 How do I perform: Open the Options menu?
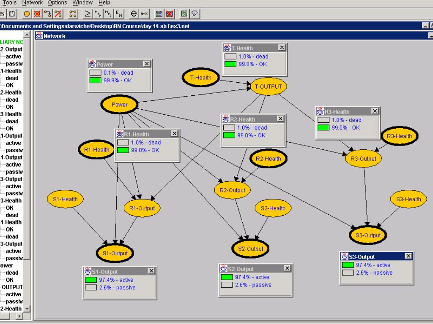[58, 3]
